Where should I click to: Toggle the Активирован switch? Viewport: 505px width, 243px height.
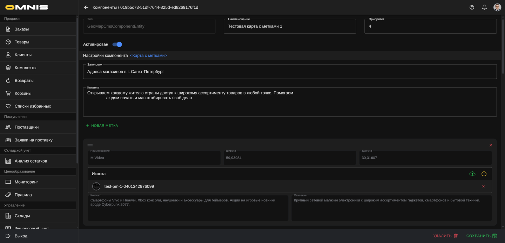[117, 44]
